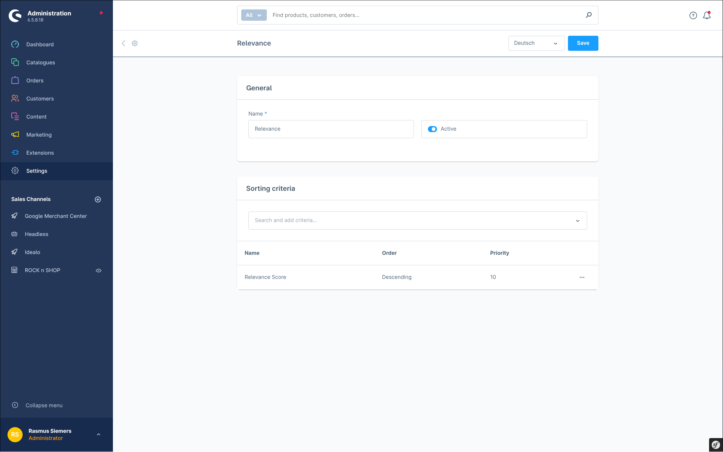
Task: Click the back arrow next to Relevance
Action: [123, 43]
